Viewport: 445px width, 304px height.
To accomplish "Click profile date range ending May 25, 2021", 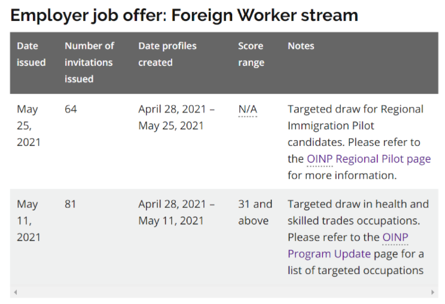I will point(176,117).
